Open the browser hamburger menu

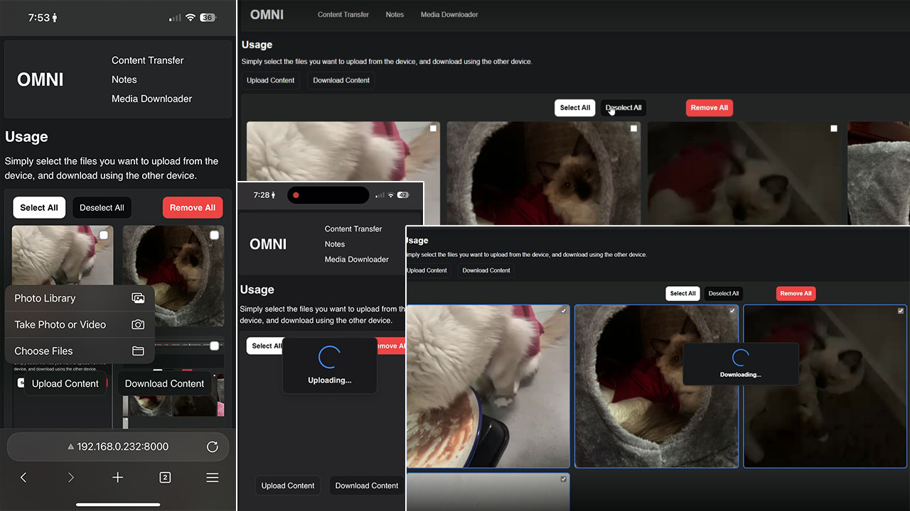[212, 478]
